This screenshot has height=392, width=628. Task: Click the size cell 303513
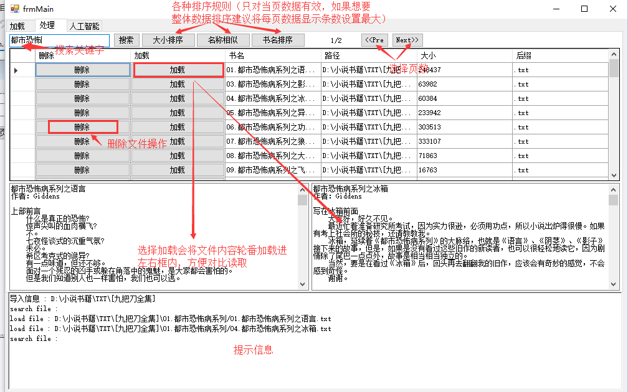click(464, 127)
